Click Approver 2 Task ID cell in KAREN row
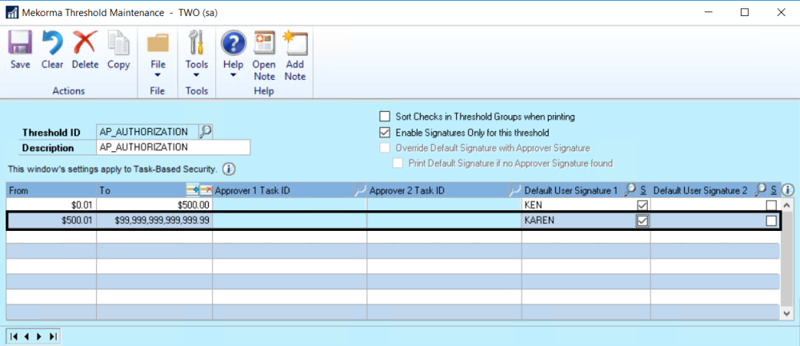This screenshot has width=800, height=346. pos(444,221)
